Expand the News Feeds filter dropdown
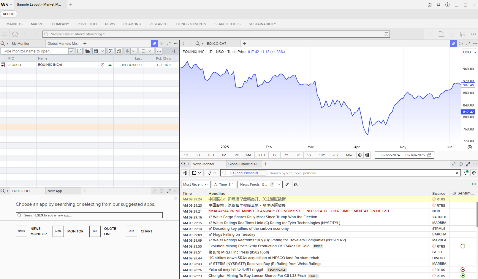The width and height of the screenshot is (478, 279). click(279, 184)
